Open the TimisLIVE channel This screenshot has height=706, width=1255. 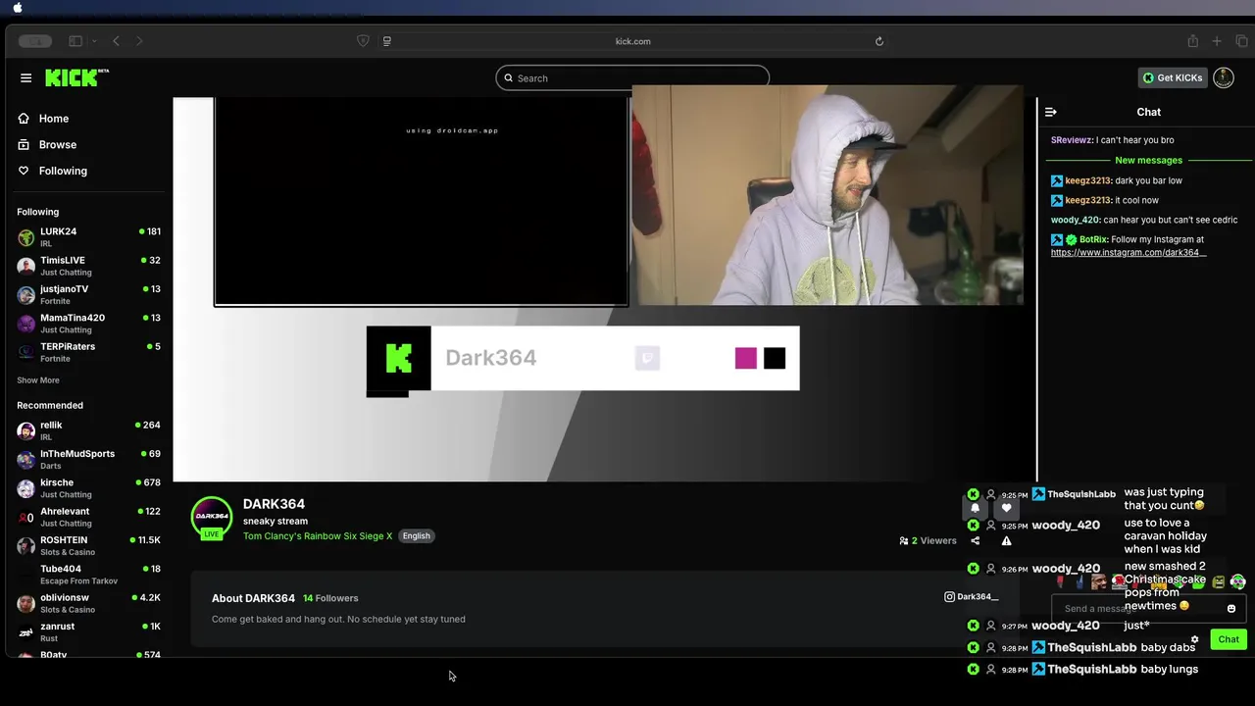[88, 266]
